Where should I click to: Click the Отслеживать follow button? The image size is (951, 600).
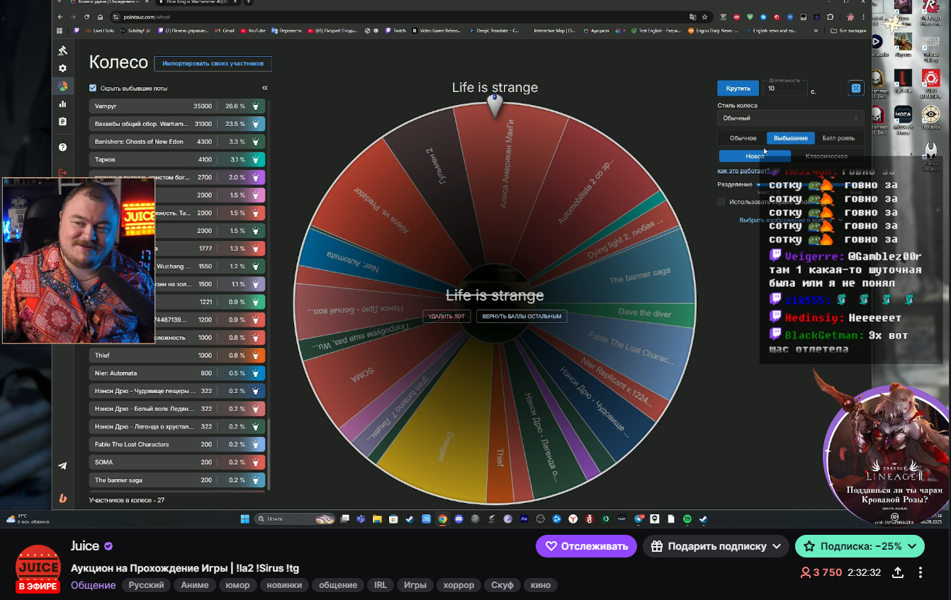(x=586, y=546)
